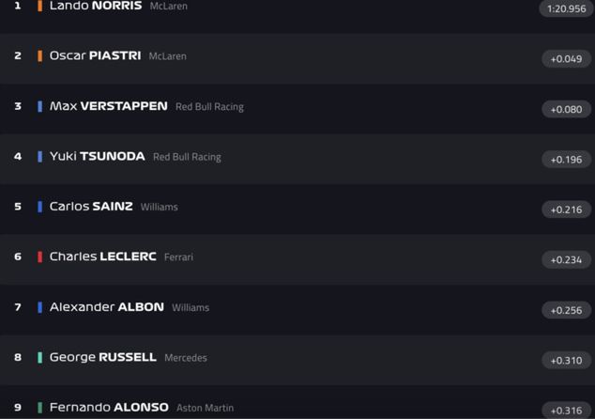Click the +0.196 gap badge
This screenshot has width=595, height=419.
tap(566, 160)
